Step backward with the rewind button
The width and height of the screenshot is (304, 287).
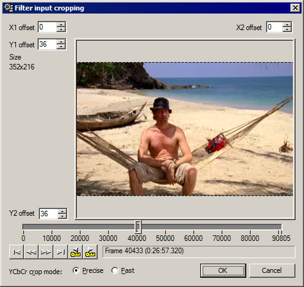click(31, 252)
